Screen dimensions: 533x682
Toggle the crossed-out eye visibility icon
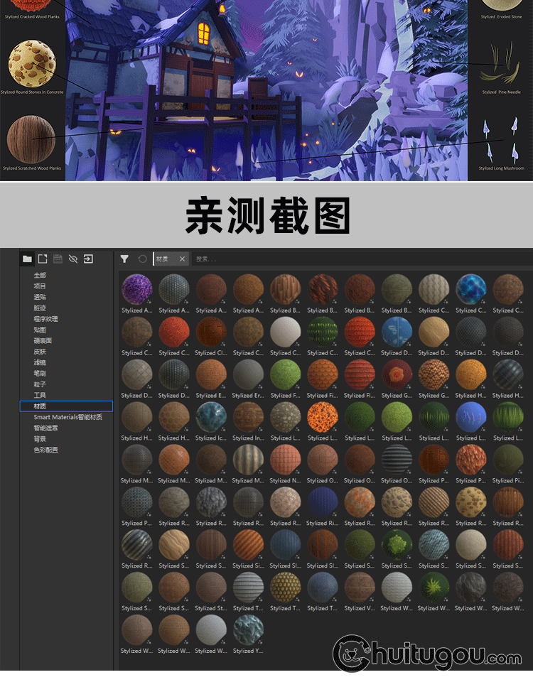pos(73,259)
